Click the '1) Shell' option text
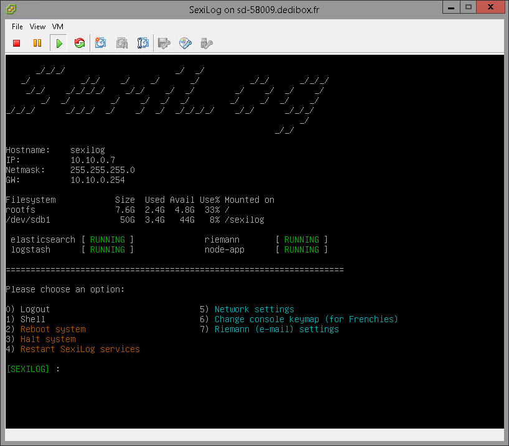Screen dimensions: 509x446 (x=26, y=319)
